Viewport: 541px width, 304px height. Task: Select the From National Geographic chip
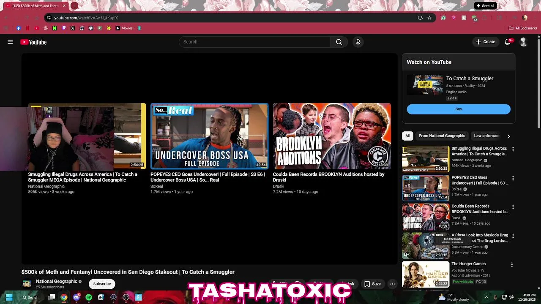(x=442, y=136)
